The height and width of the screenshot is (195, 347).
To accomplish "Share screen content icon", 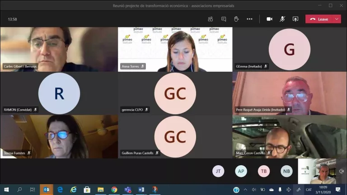I will point(295,19).
